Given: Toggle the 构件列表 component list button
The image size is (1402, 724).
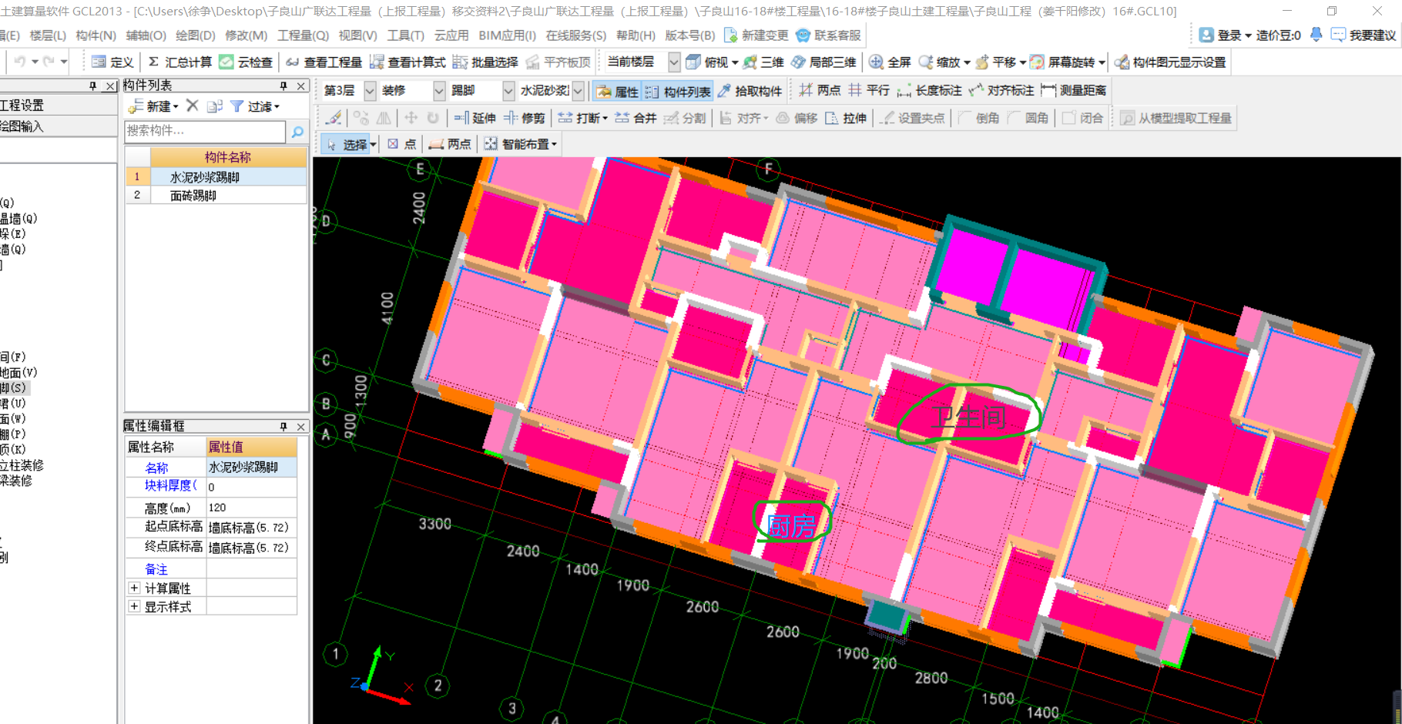Looking at the screenshot, I should (678, 92).
